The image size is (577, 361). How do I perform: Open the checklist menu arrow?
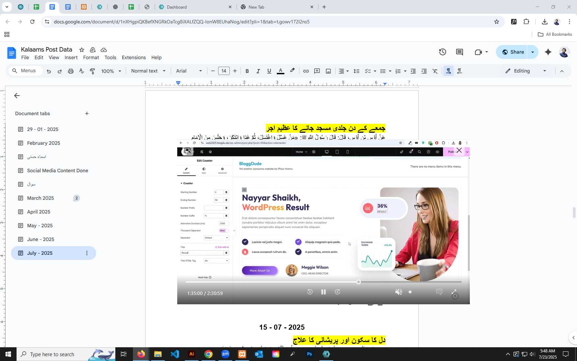pos(375,71)
